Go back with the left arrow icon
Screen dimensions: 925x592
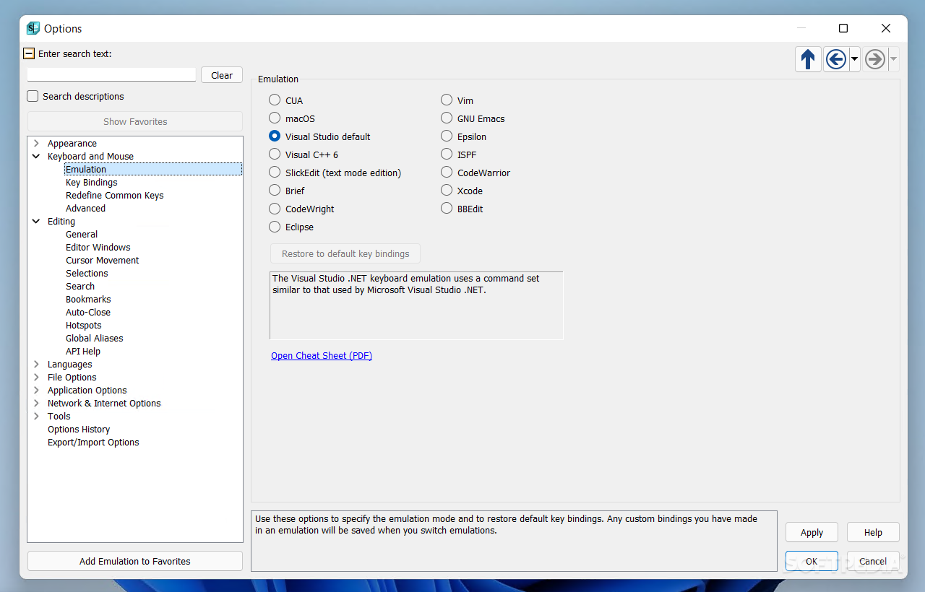(x=836, y=59)
